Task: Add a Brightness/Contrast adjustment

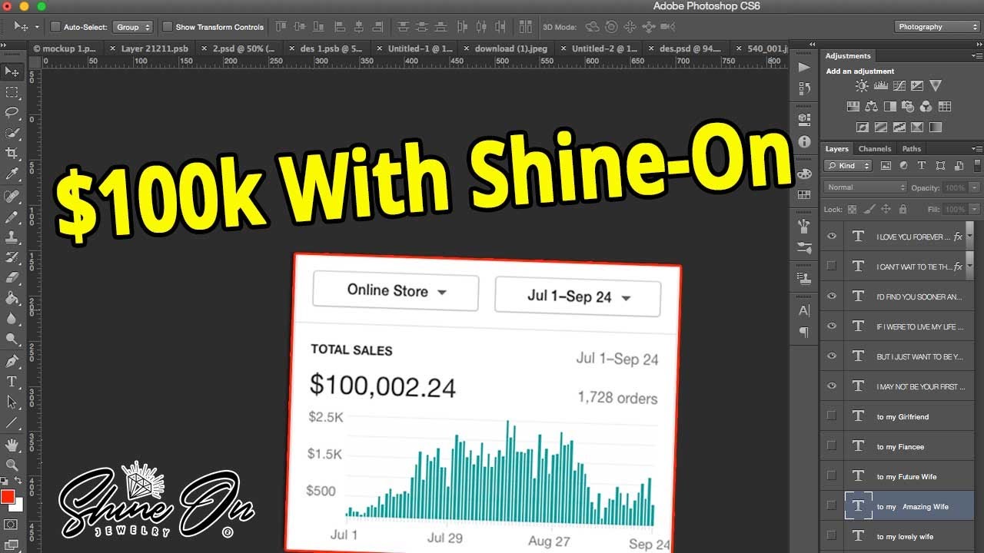Action: tap(862, 86)
